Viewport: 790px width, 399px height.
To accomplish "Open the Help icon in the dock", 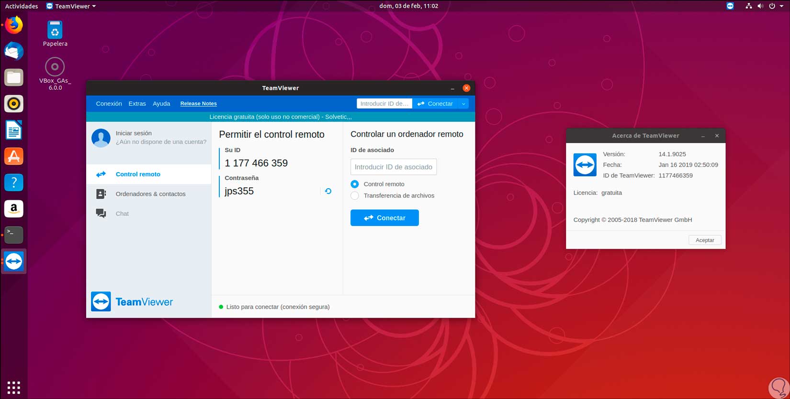I will pos(14,182).
